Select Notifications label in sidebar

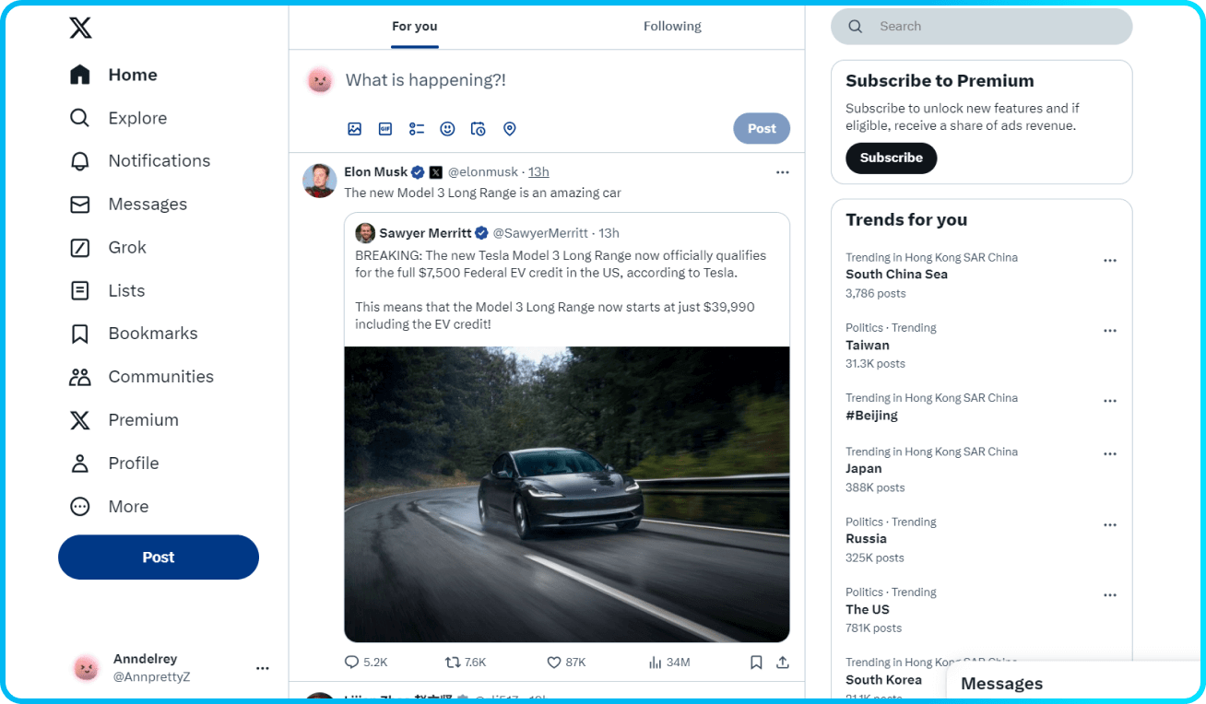point(160,161)
